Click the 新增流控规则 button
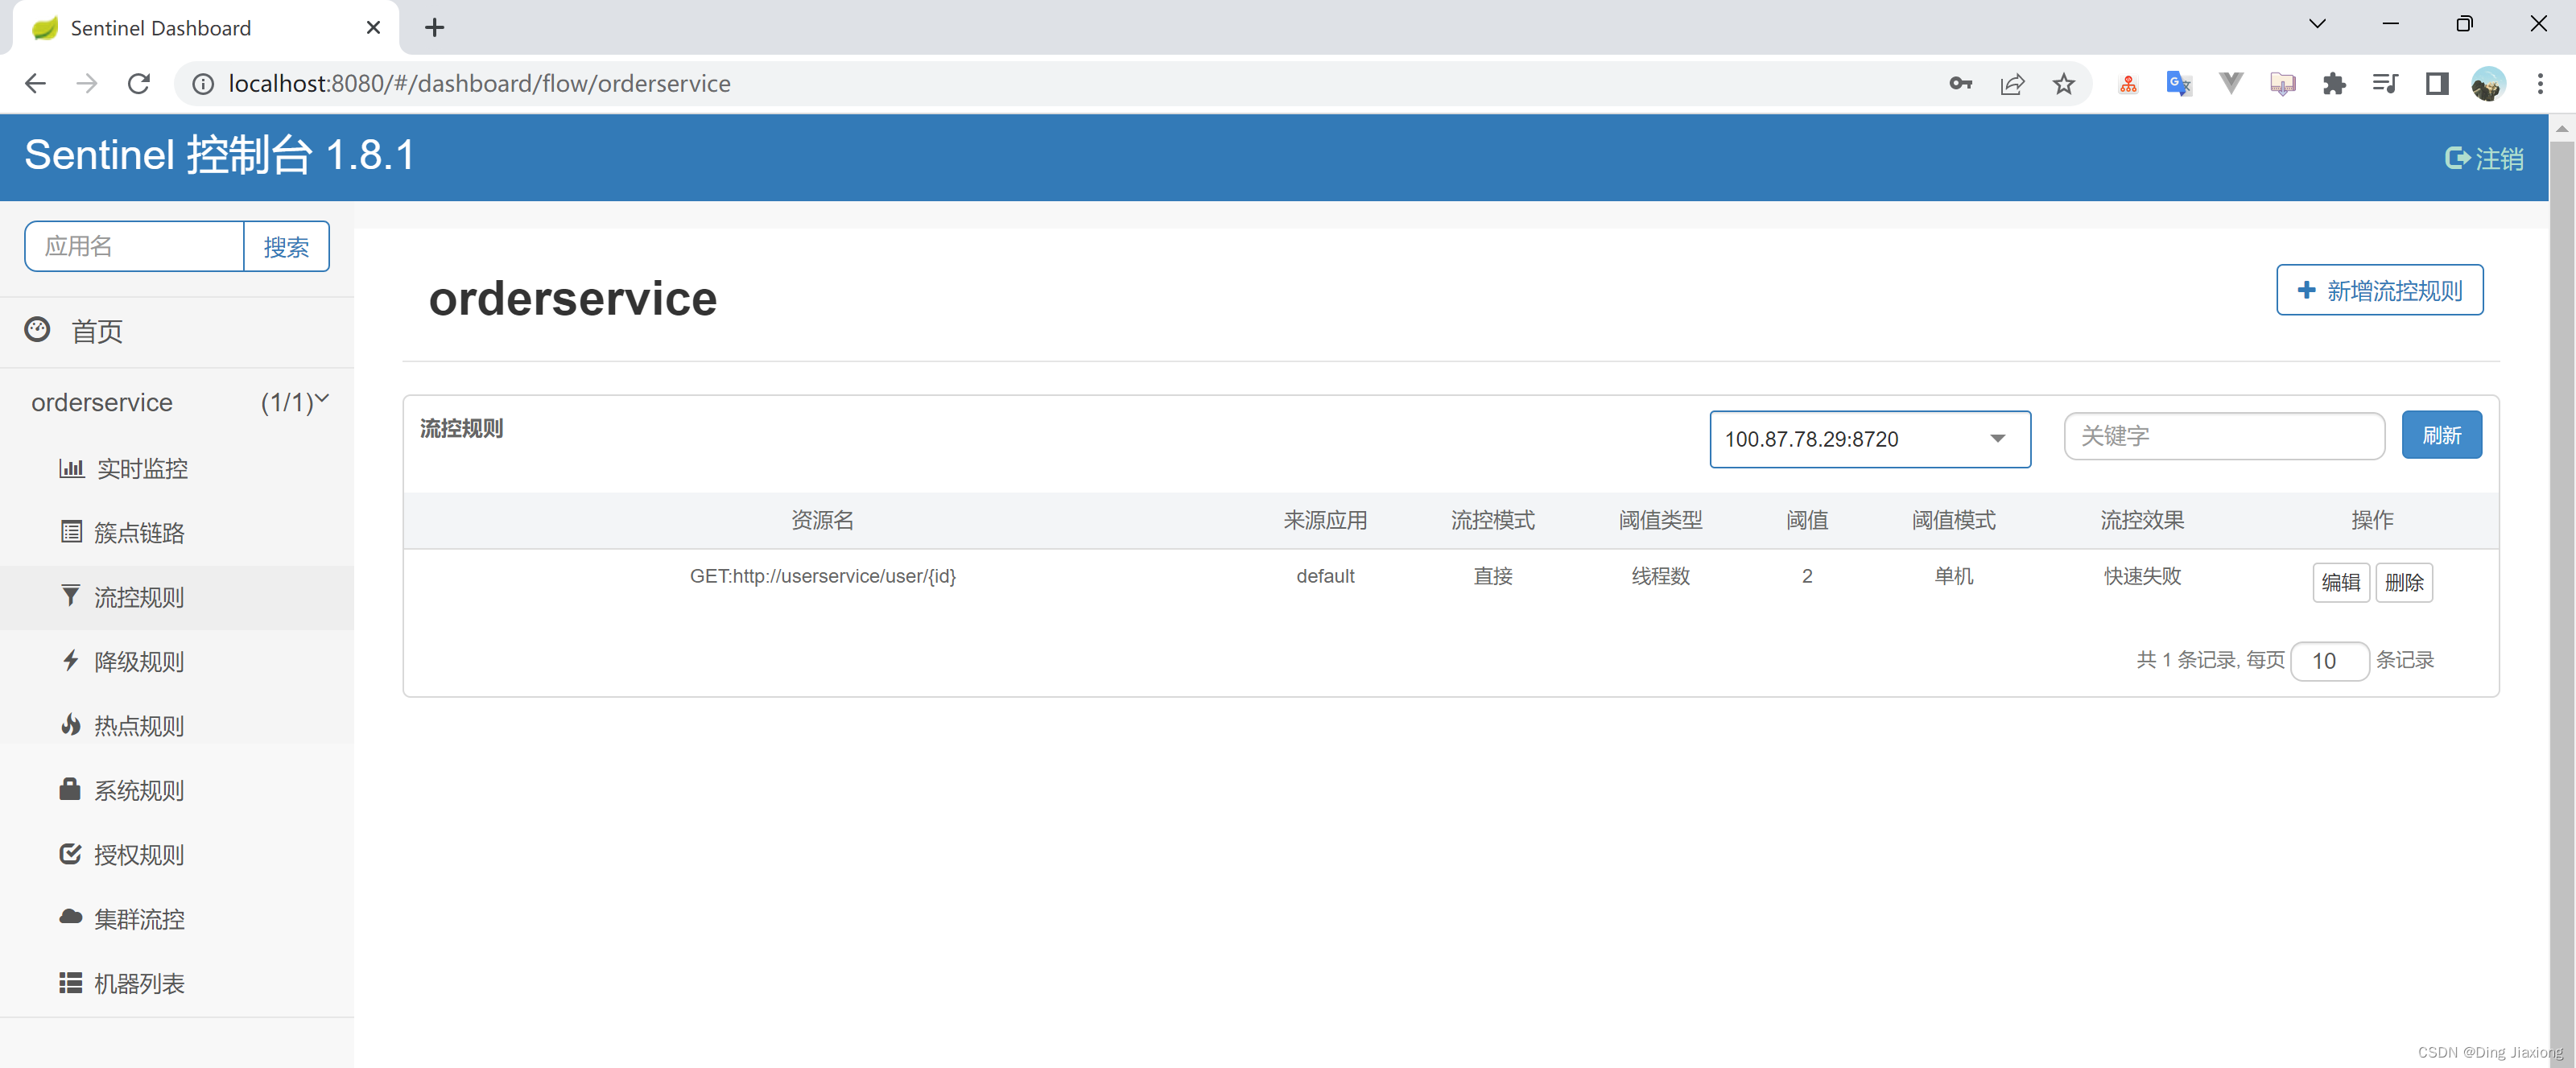Viewport: 2576px width, 1068px height. (2379, 291)
